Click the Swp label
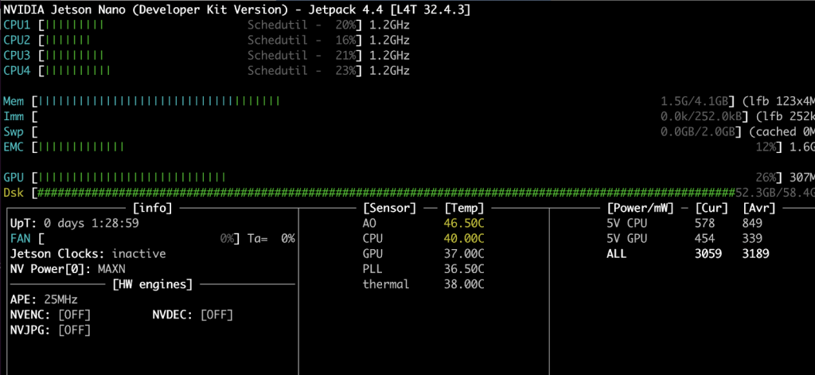 pyautogui.click(x=14, y=131)
